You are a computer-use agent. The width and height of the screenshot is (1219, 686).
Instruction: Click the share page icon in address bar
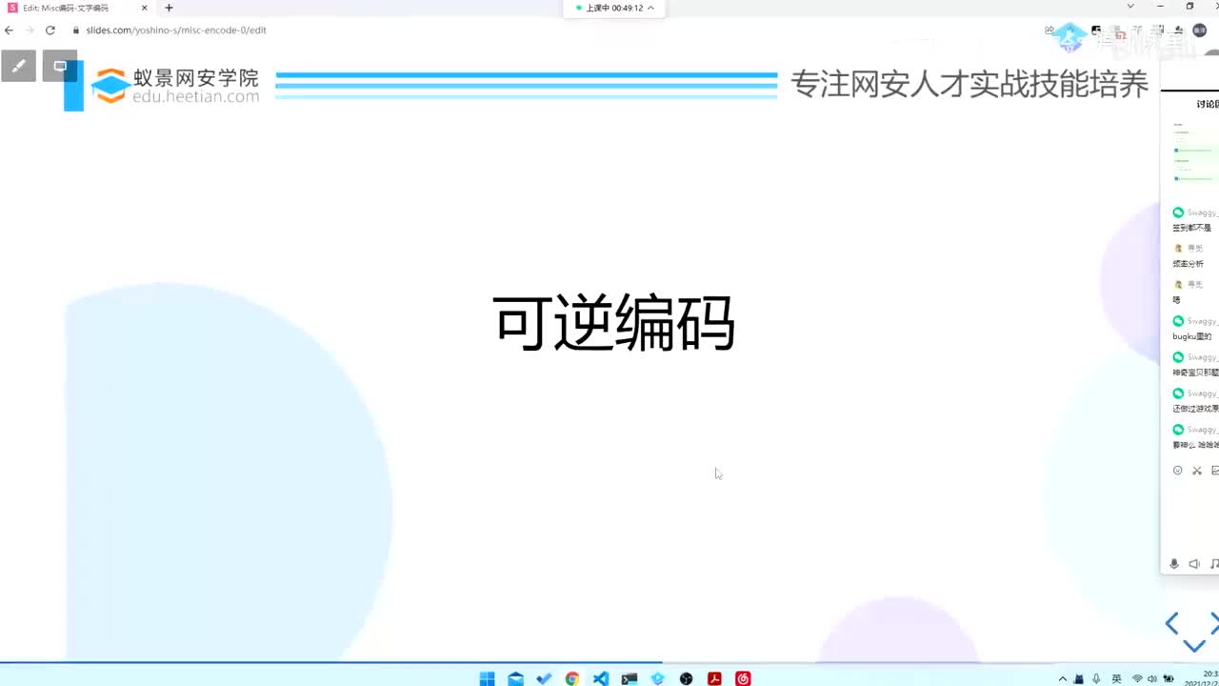(x=1049, y=30)
